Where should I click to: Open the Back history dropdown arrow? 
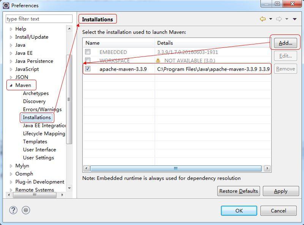[271, 19]
